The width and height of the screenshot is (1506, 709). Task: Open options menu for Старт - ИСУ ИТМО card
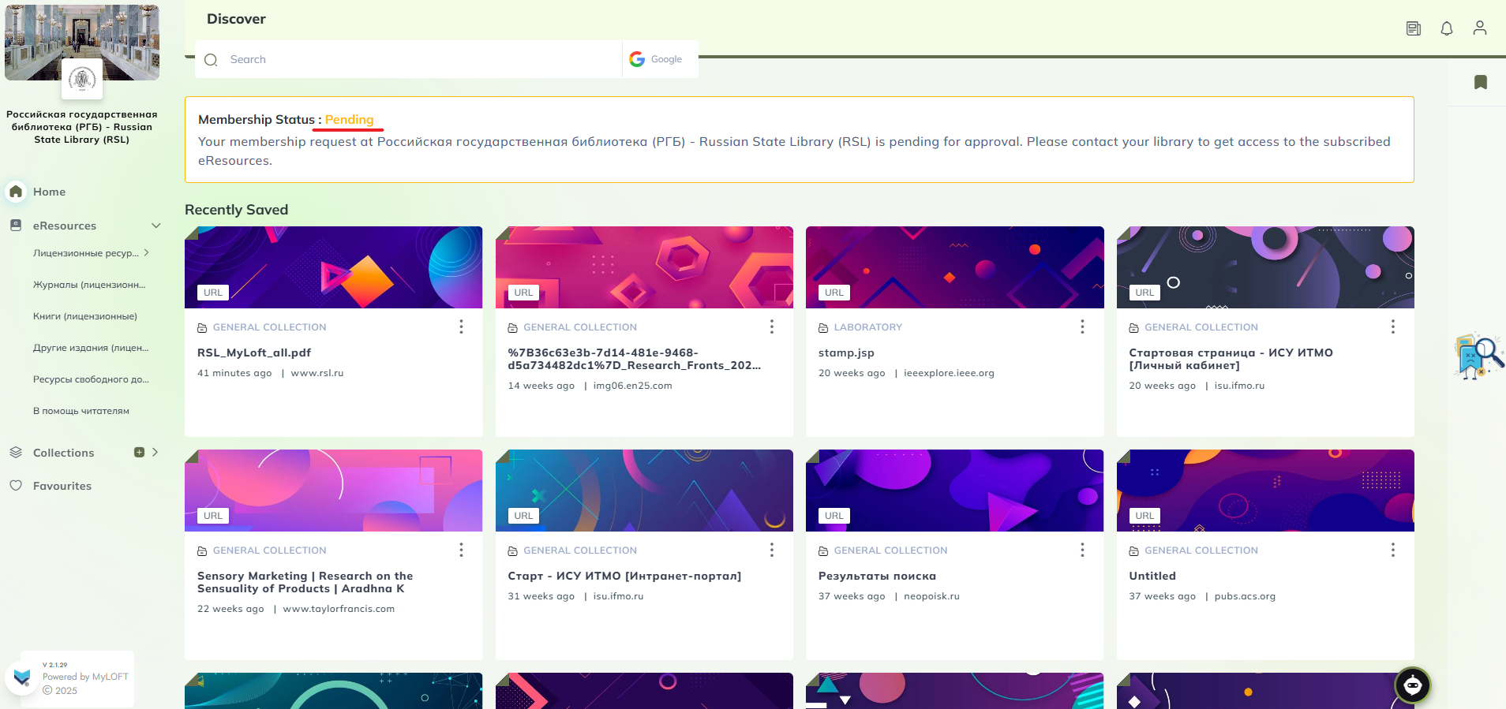point(771,550)
